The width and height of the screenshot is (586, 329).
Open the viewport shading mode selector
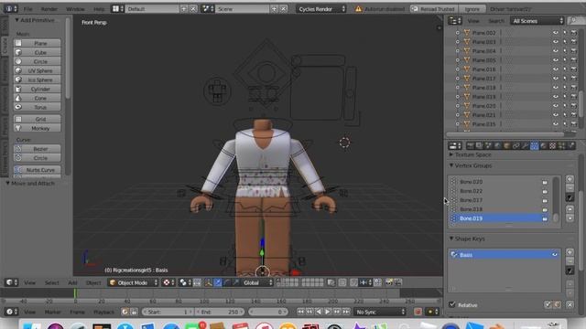168,282
